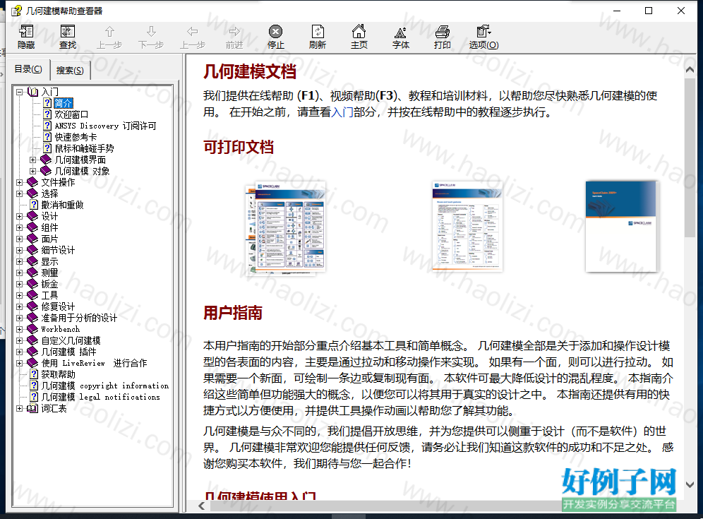Select the 工具 book in the tree
This screenshot has height=519, width=703.
[x=49, y=295]
